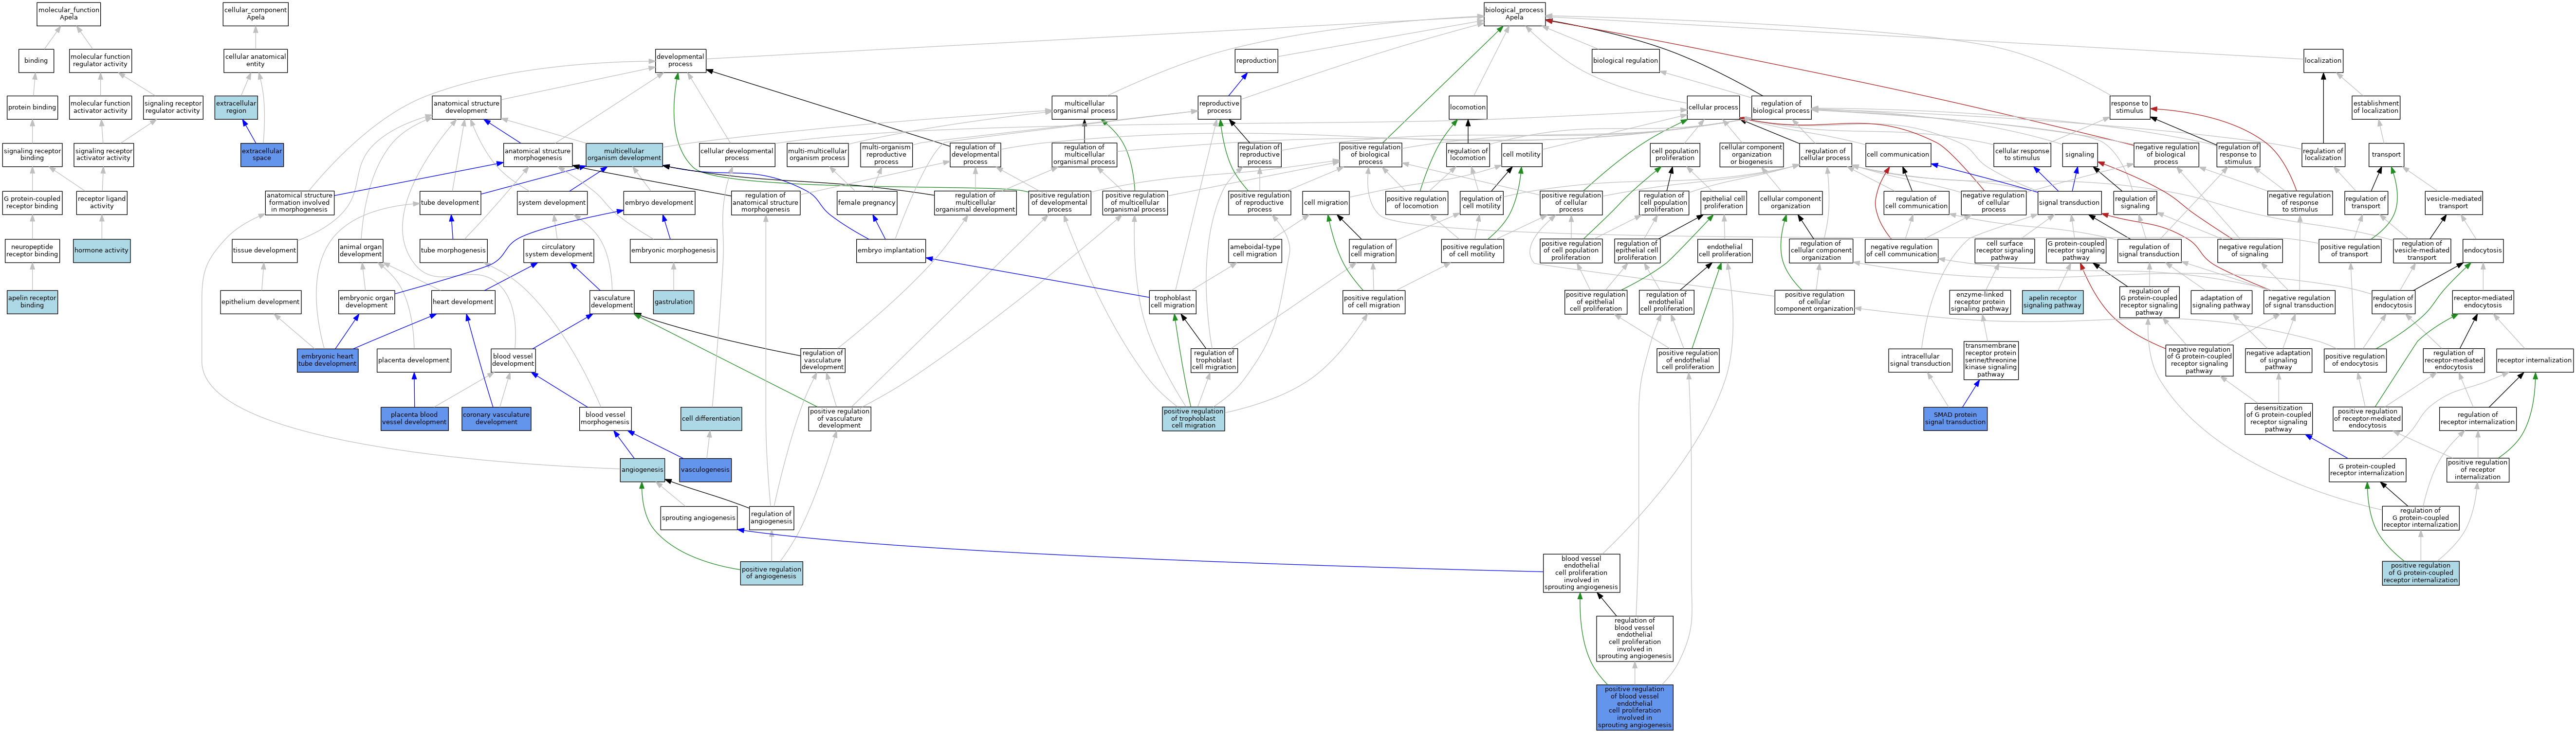This screenshot has width=2576, height=733.
Task: Select the 'endothelial cell proliferation' node
Action: (x=1724, y=250)
